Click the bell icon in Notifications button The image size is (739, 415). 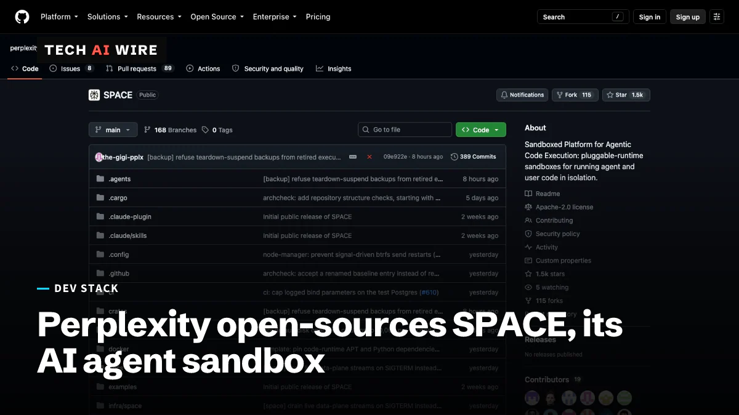[504, 95]
